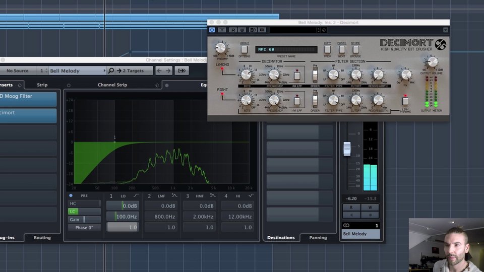This screenshot has height=272, width=484.
Task: Click the Pre Gain slider
Action: tap(84, 220)
